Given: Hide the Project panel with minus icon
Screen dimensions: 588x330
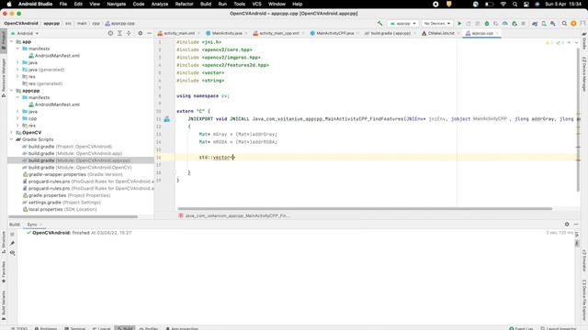Looking at the screenshot, I should (x=149, y=33).
